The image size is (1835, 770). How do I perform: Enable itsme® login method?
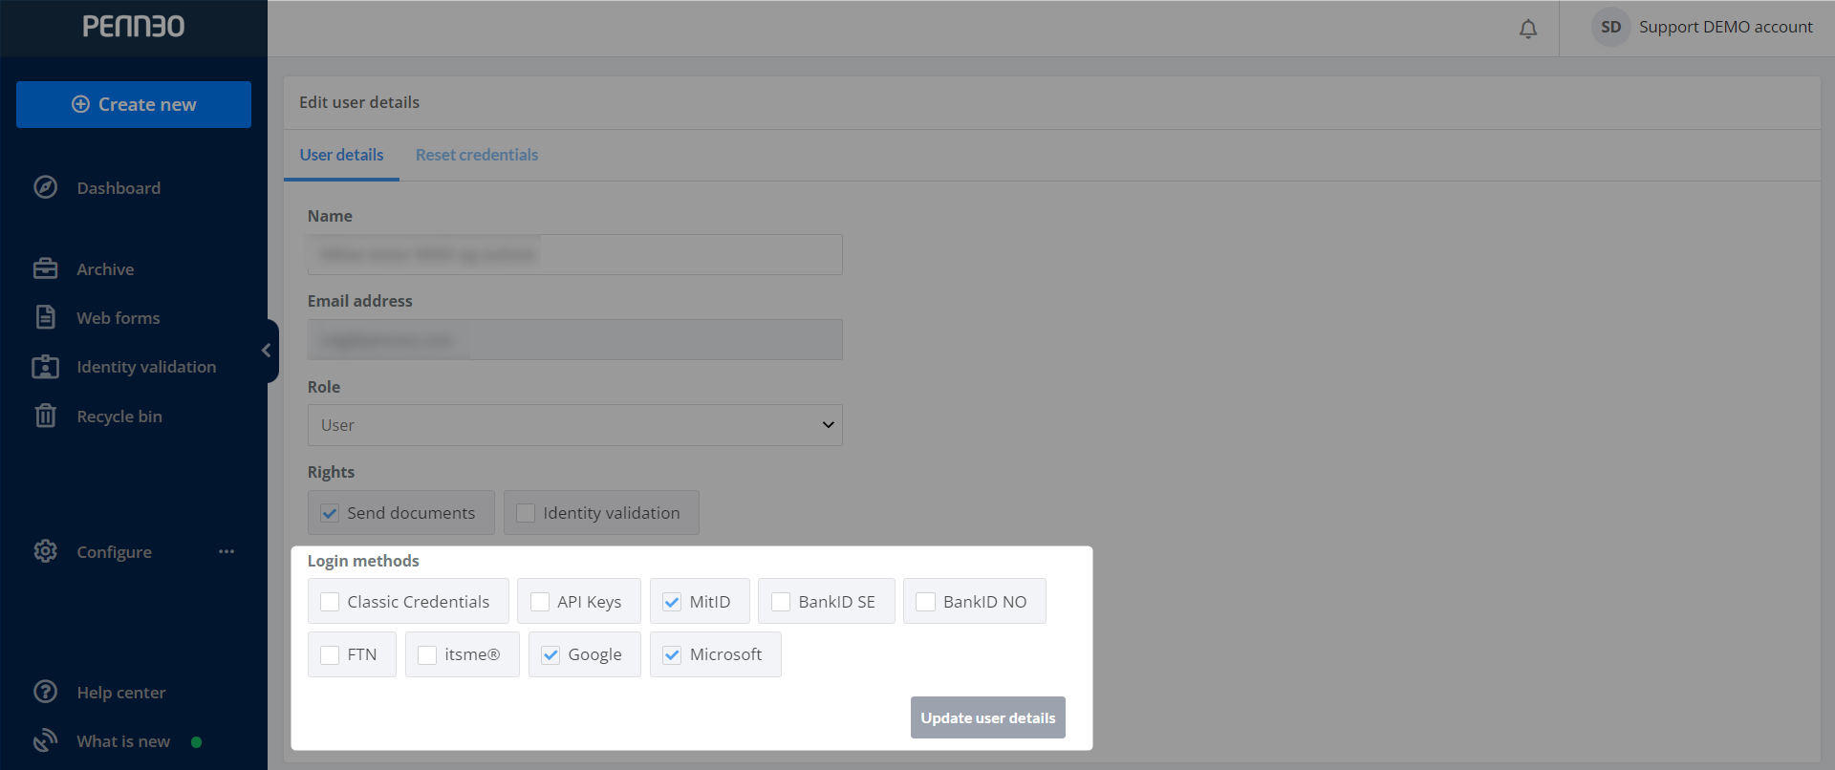pos(427,654)
